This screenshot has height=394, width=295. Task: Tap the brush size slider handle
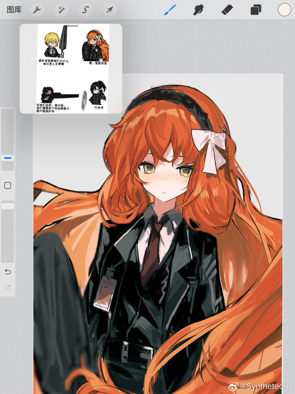(7, 158)
